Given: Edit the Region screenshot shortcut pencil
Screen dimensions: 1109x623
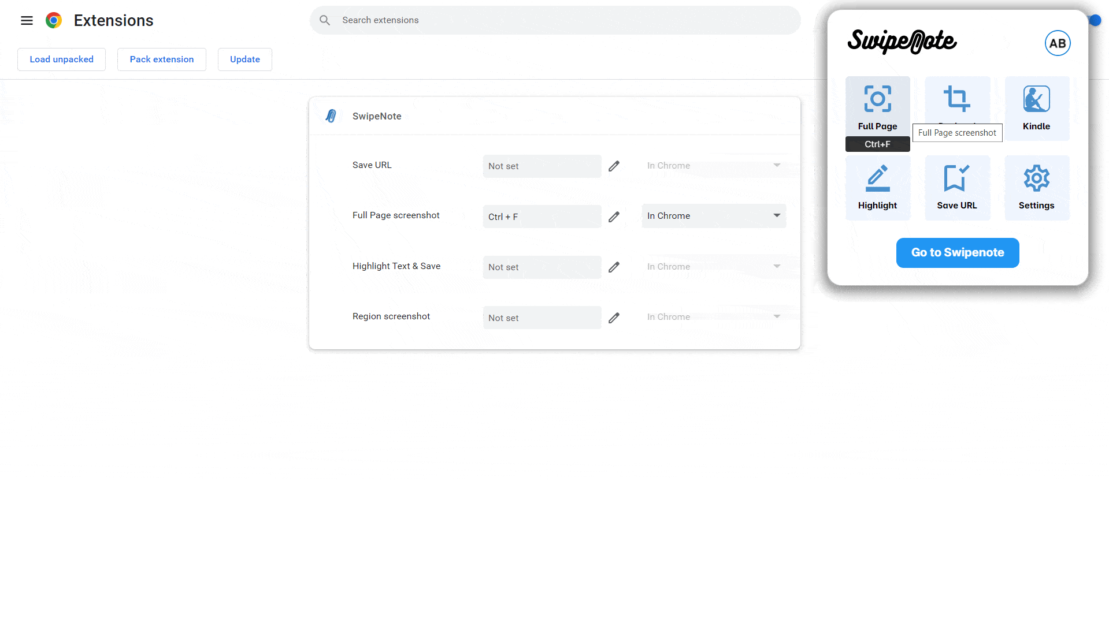Looking at the screenshot, I should 614,318.
